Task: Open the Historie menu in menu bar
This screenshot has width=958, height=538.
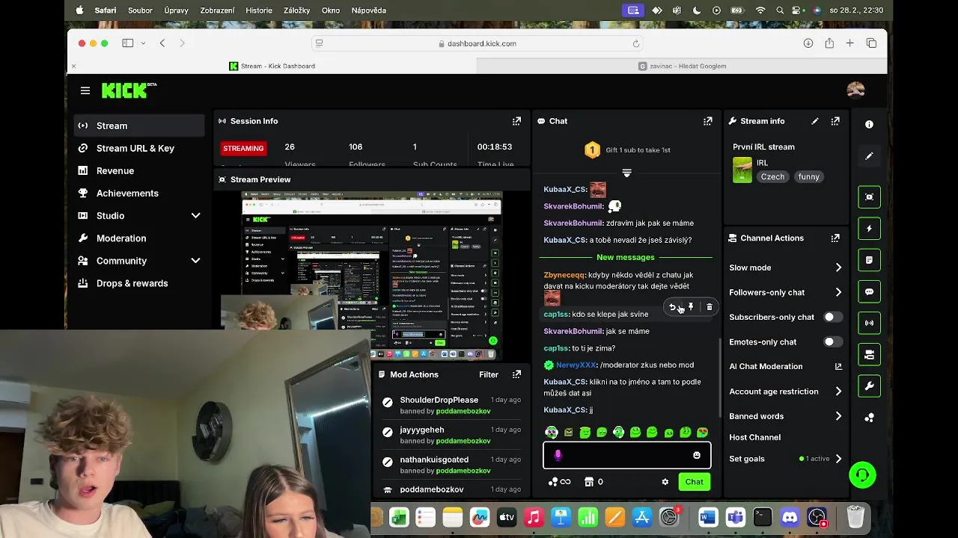Action: coord(259,10)
